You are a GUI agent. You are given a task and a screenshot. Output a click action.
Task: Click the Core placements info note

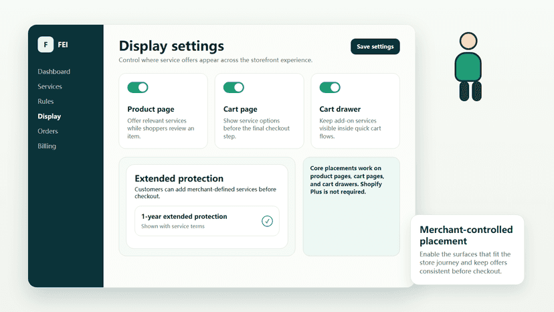click(351, 207)
